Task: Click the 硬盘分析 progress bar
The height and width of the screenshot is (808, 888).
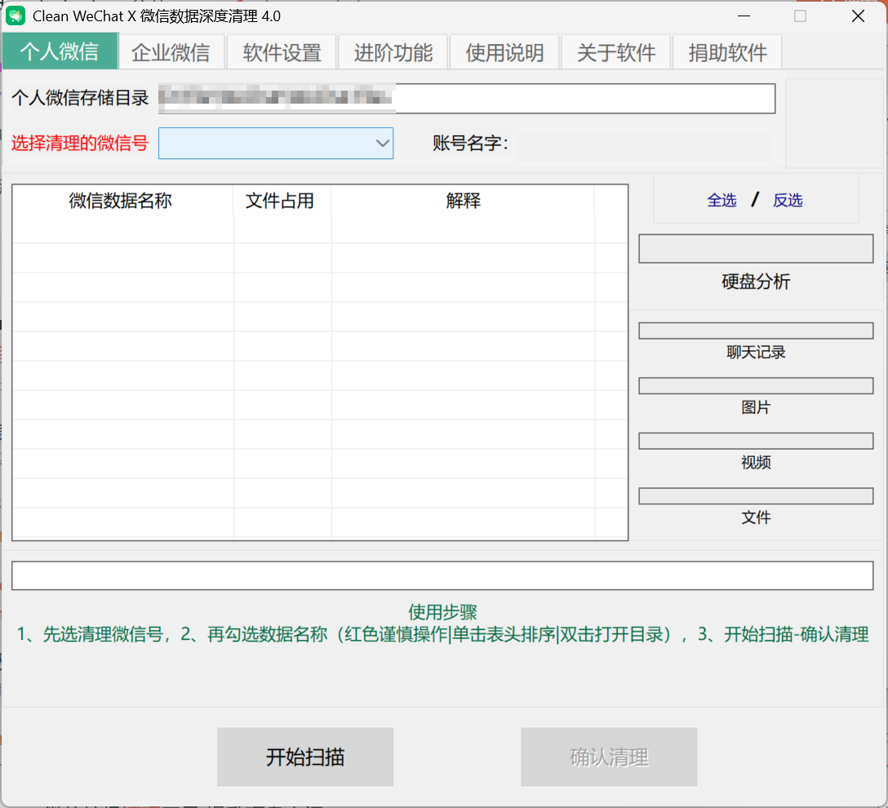Action: click(756, 249)
